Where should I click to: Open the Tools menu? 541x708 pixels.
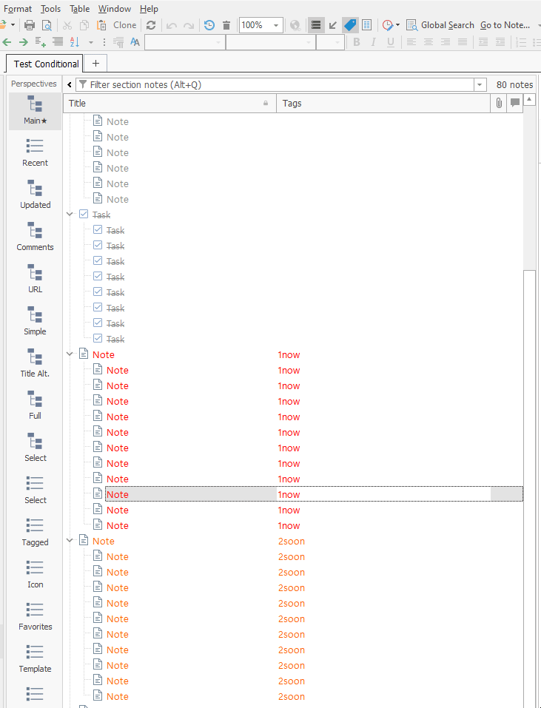point(50,9)
